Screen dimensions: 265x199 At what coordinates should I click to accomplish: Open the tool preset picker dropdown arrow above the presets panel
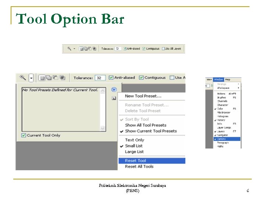(31, 78)
